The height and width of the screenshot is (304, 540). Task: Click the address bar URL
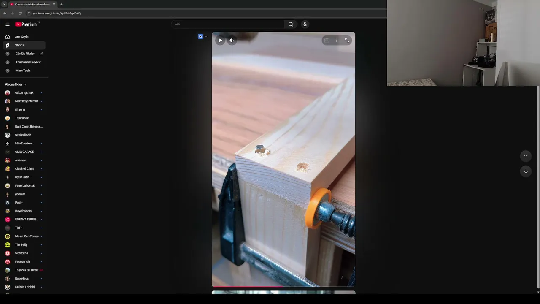pos(57,13)
